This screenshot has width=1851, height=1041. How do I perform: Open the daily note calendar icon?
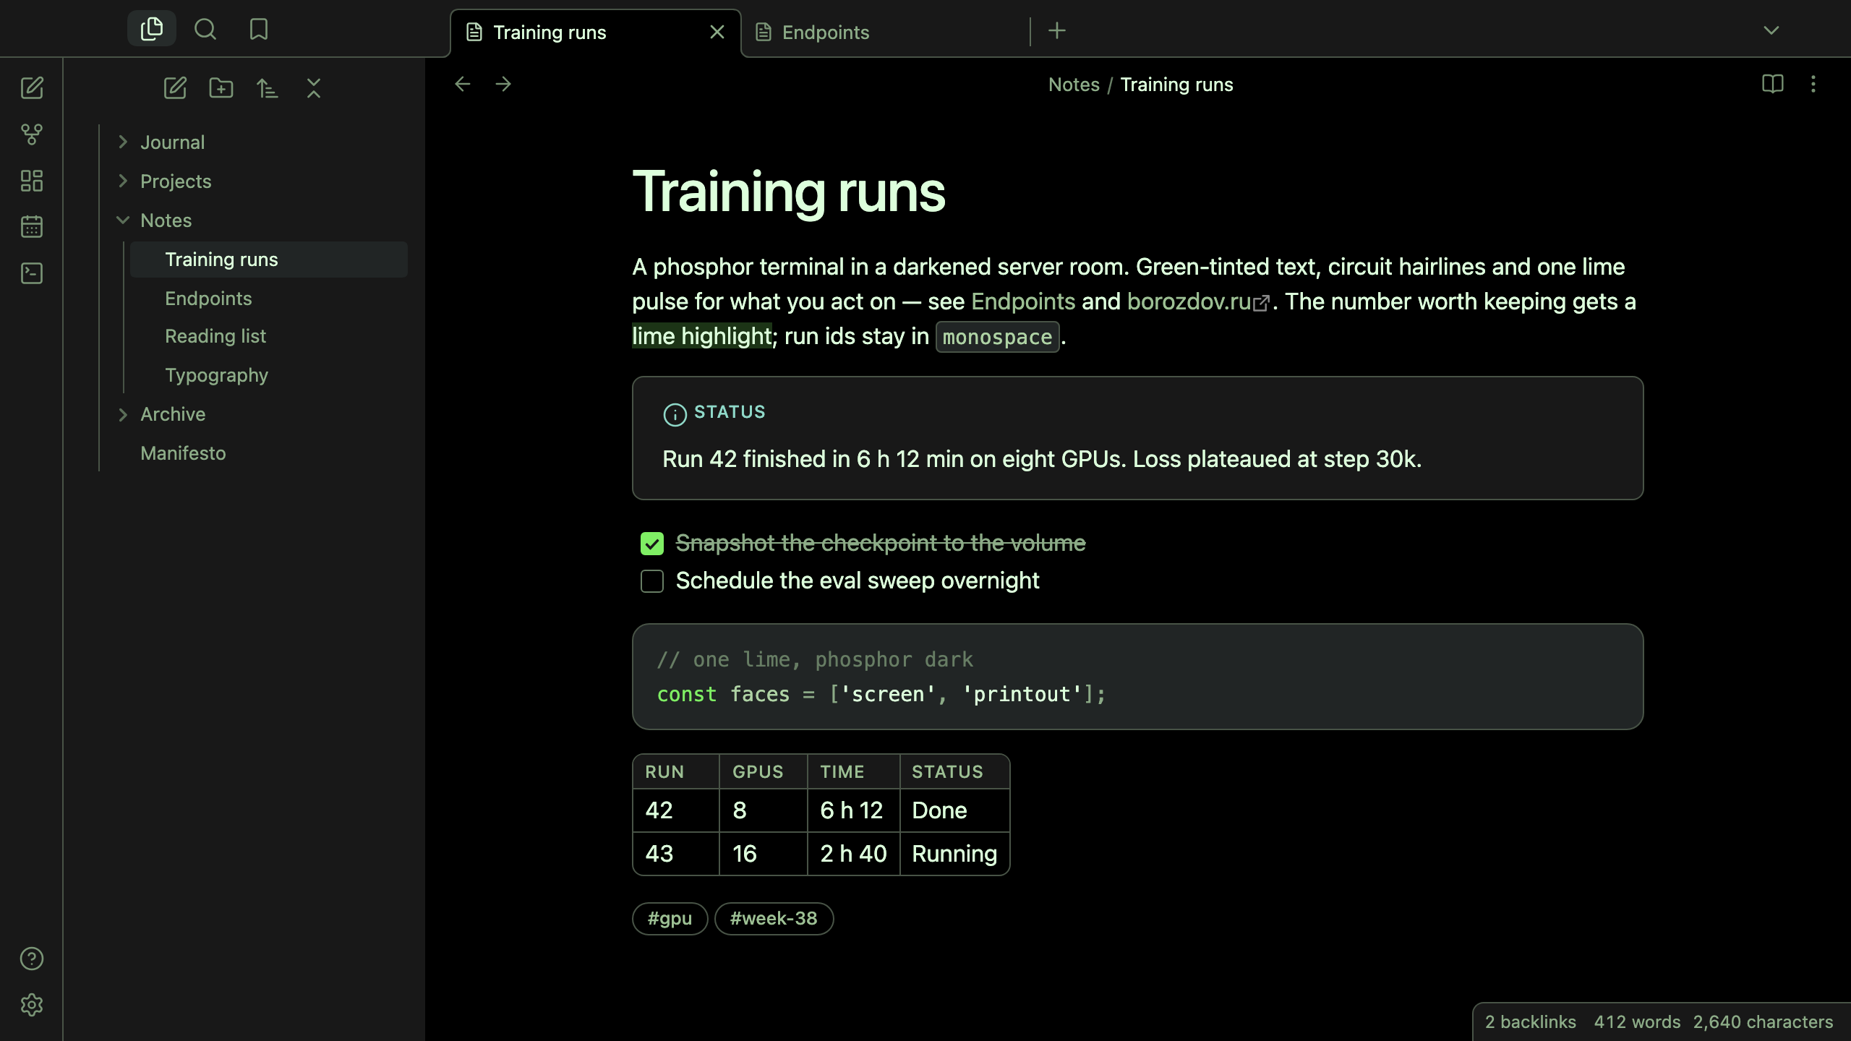click(x=32, y=227)
